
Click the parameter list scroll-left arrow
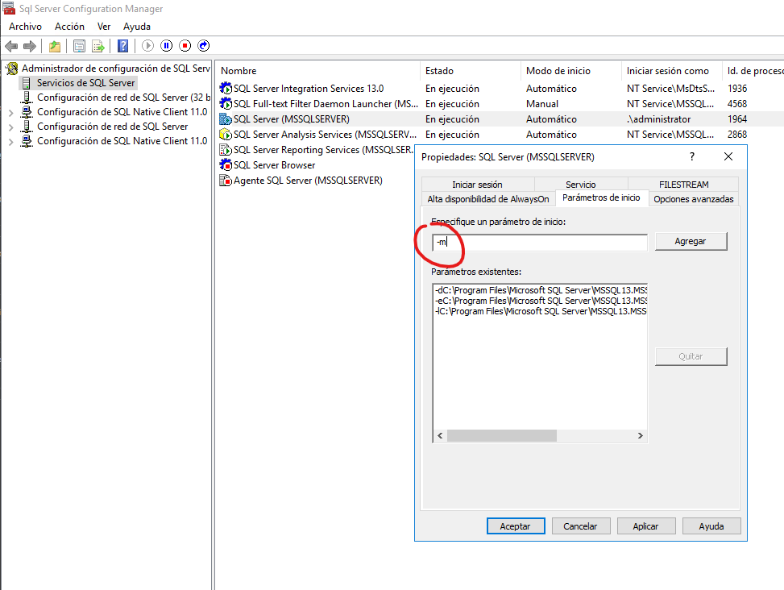click(x=440, y=435)
